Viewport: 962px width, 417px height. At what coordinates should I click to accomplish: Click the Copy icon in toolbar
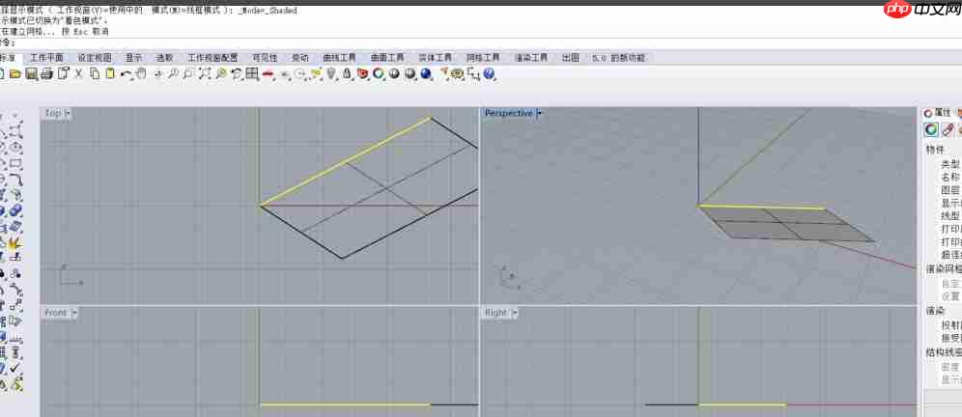pos(95,73)
